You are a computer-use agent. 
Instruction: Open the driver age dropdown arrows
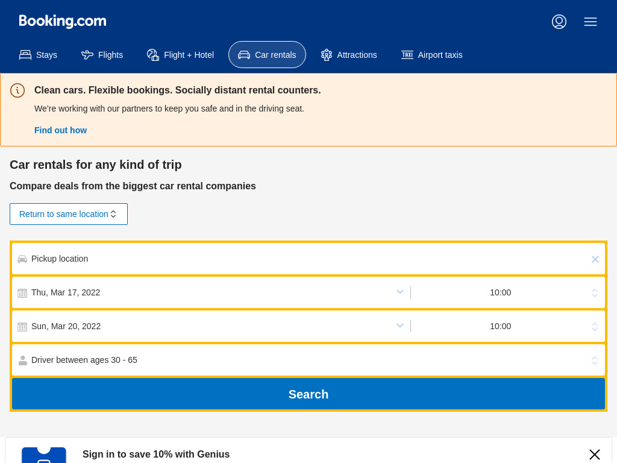click(595, 361)
